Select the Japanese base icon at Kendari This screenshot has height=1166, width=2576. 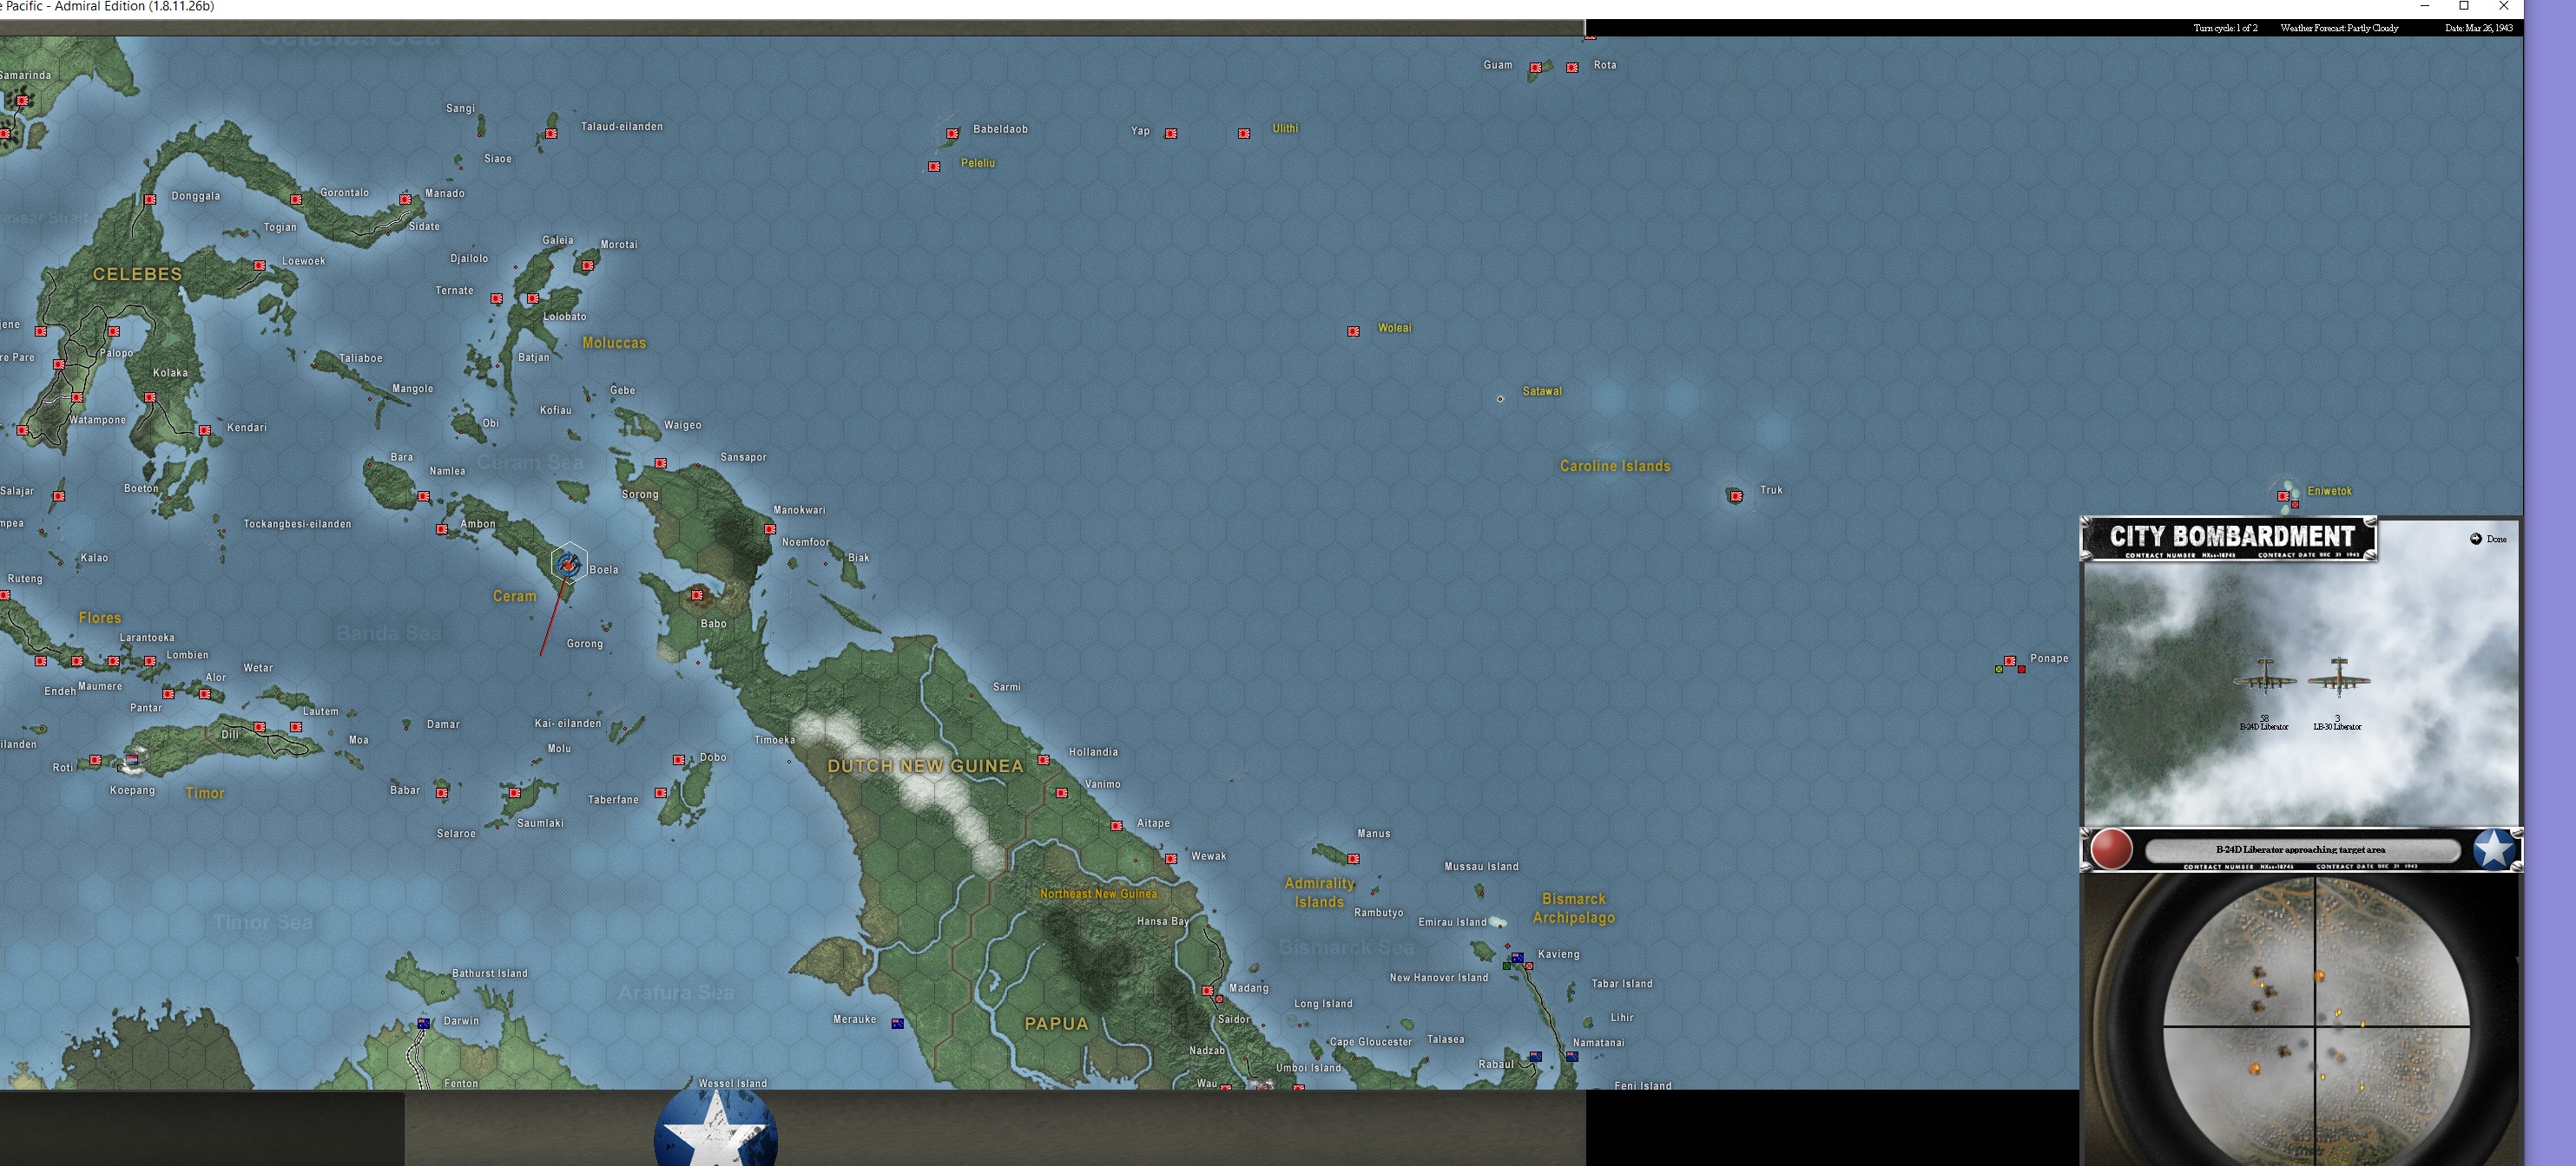[205, 430]
